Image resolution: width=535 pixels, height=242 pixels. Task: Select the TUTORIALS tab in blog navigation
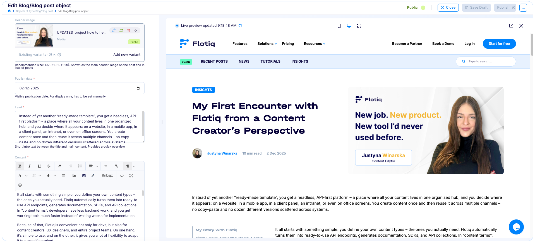pos(270,62)
